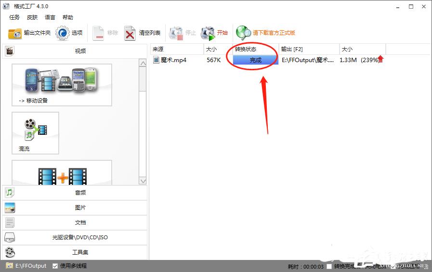Click the 图片 picture category icon
This screenshot has width=432, height=272.
[x=10, y=207]
